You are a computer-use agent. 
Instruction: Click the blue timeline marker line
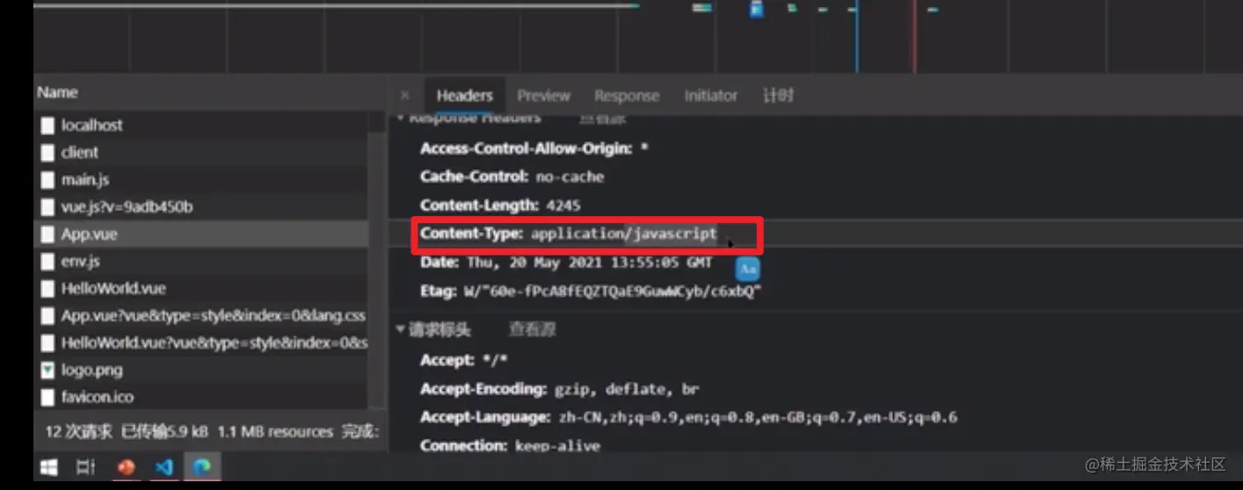856,37
